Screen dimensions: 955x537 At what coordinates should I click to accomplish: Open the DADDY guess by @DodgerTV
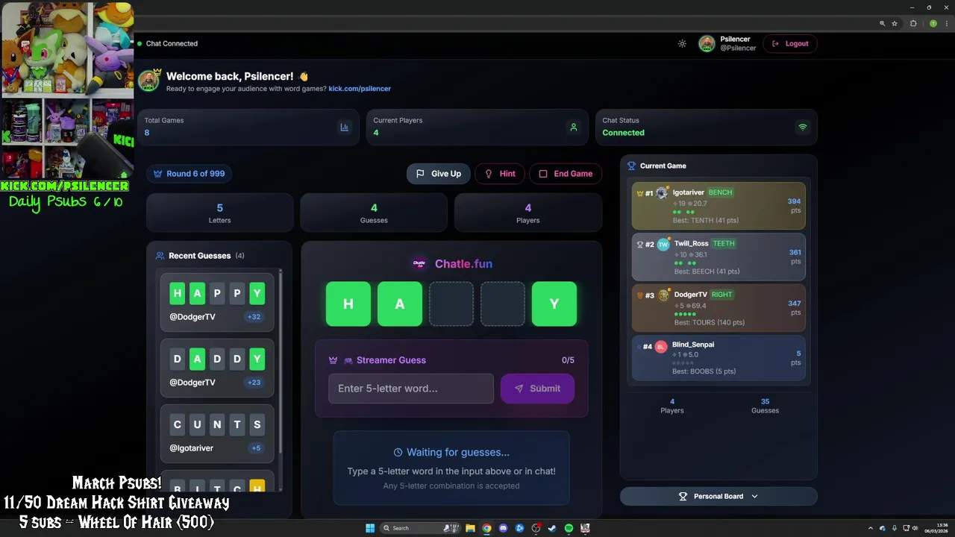[x=217, y=368]
